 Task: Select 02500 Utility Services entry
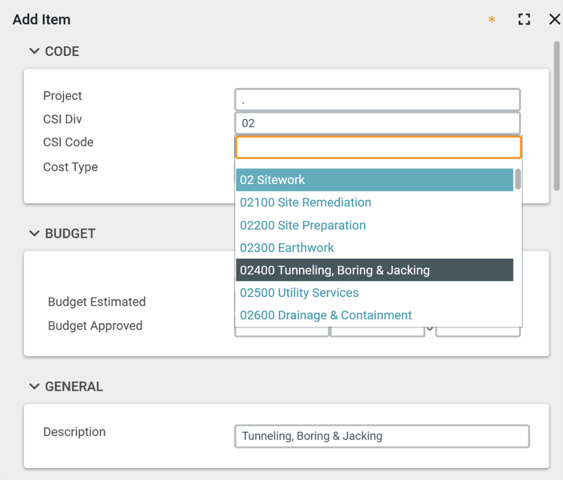(x=299, y=293)
